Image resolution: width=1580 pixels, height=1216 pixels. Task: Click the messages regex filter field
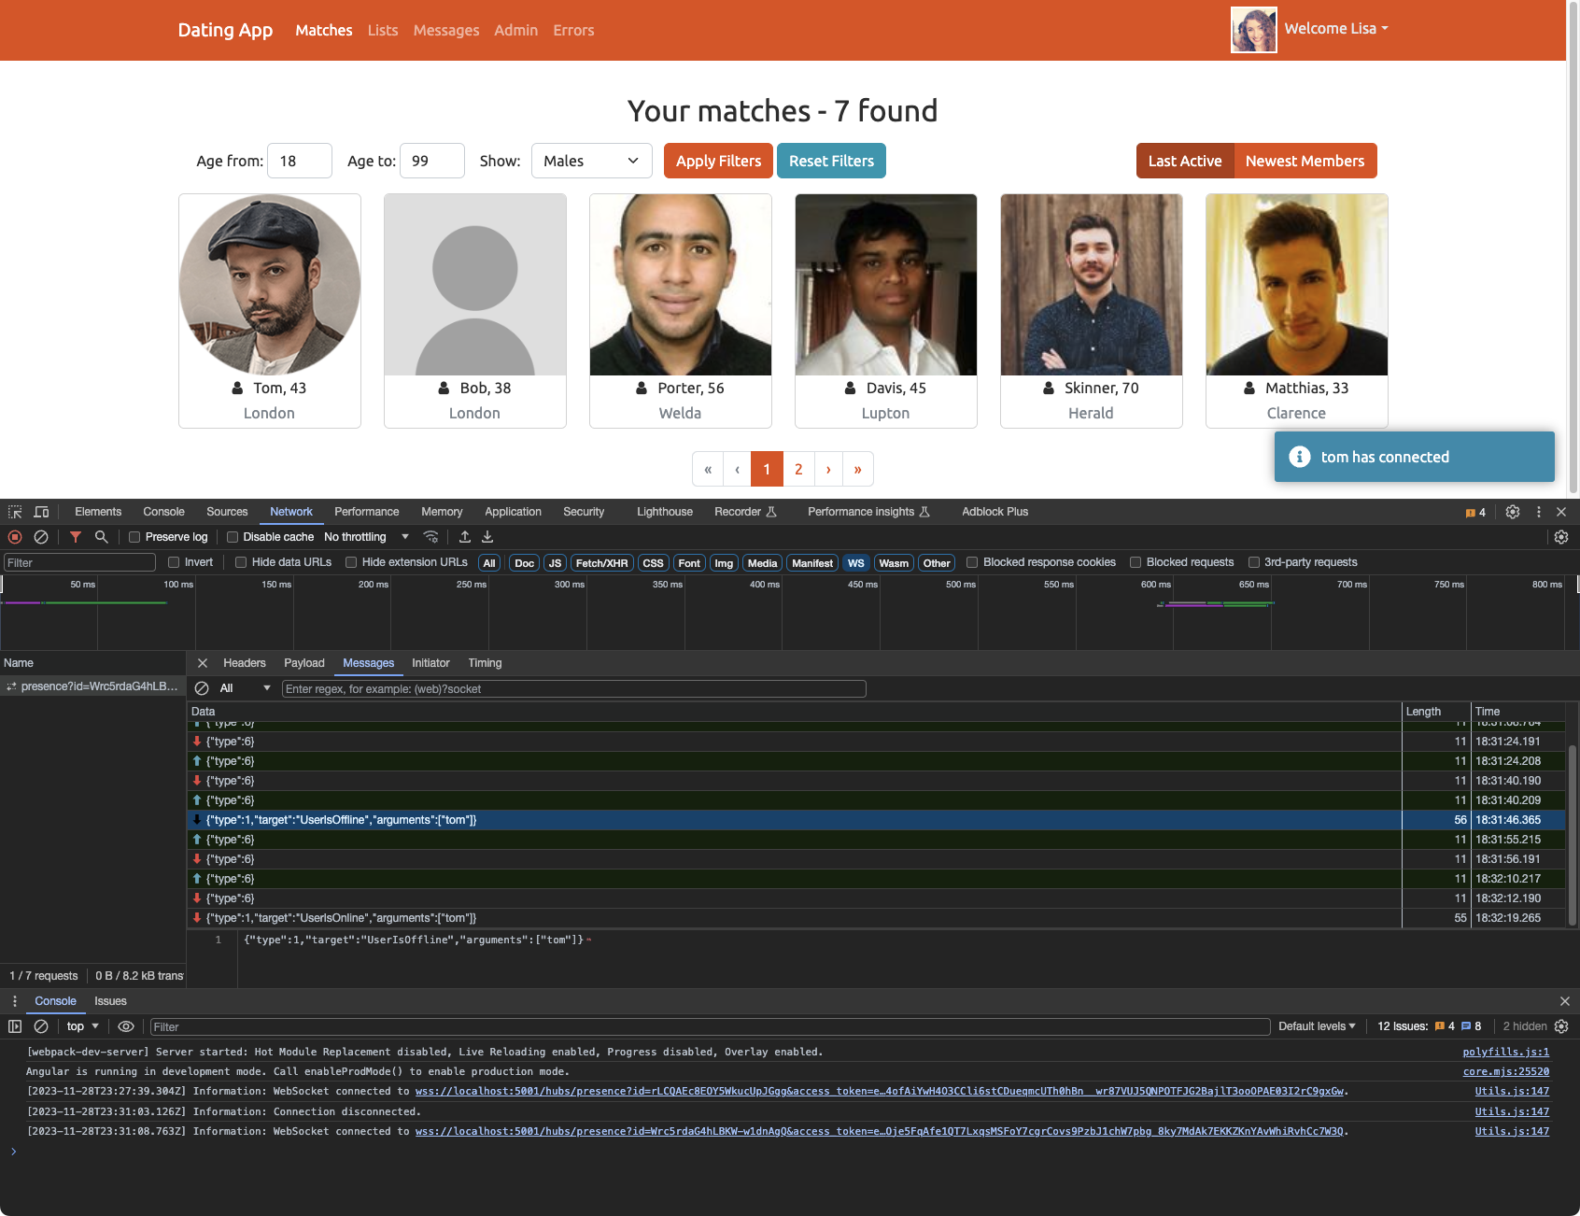pyautogui.click(x=574, y=688)
